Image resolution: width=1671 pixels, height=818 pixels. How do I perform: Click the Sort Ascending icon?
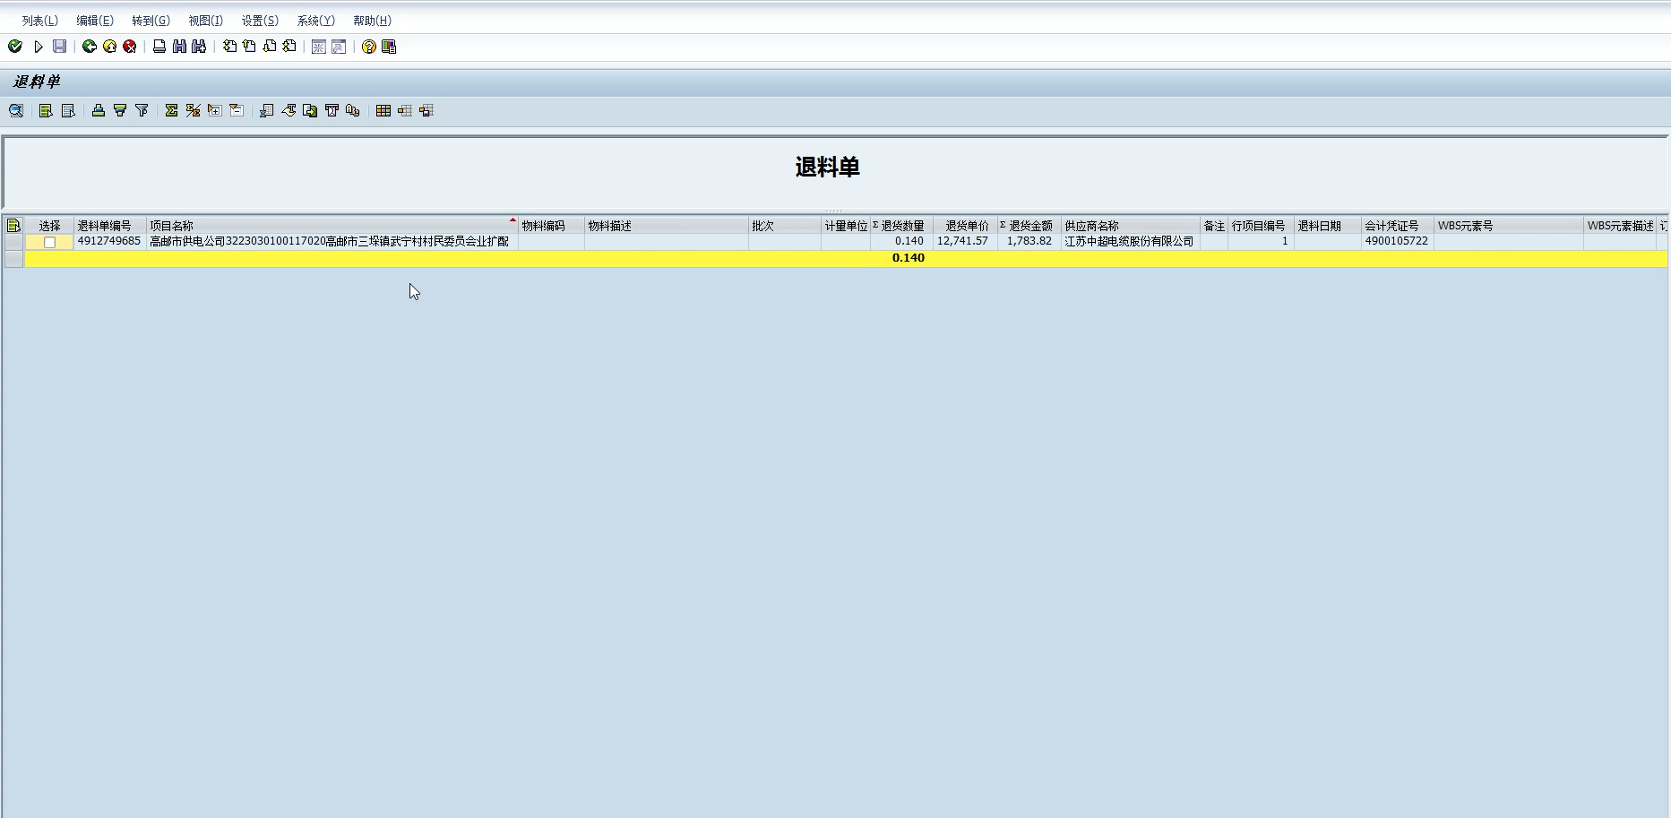99,111
